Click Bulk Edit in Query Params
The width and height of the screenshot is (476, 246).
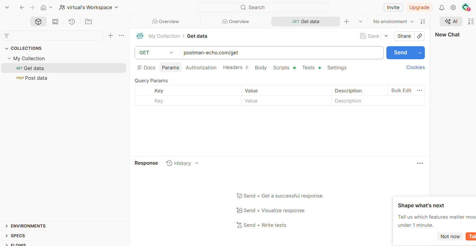coord(401,90)
